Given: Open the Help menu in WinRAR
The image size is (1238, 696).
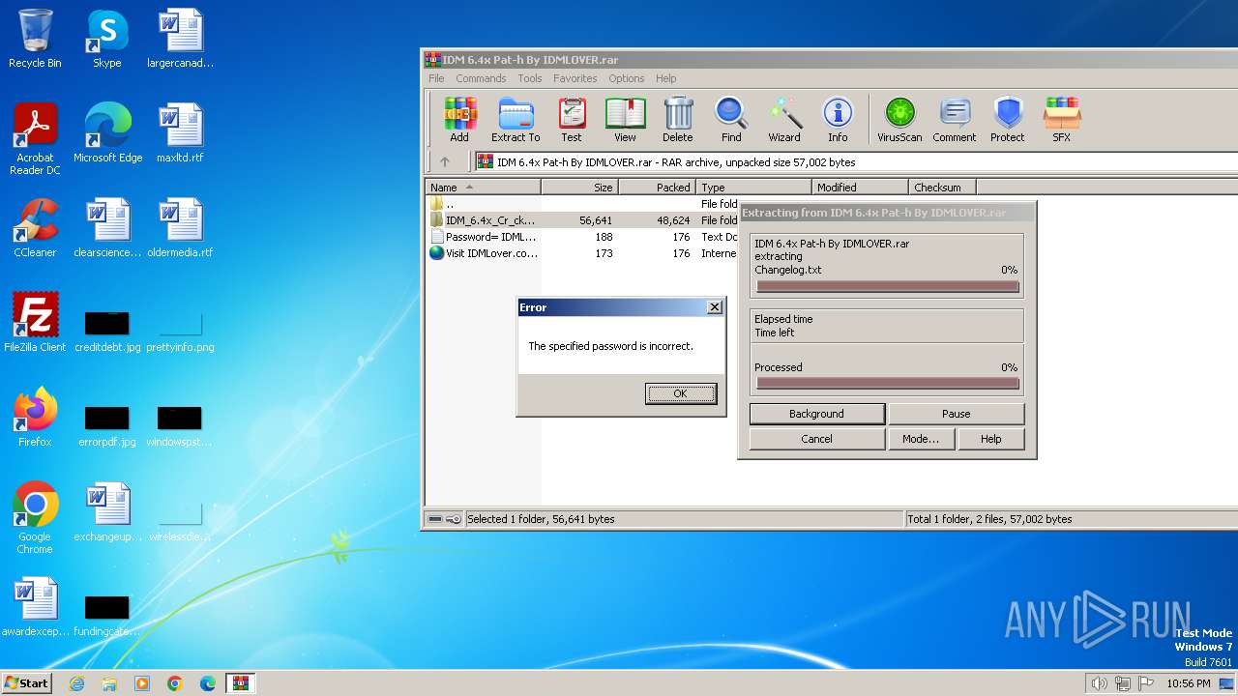Looking at the screenshot, I should 666,78.
